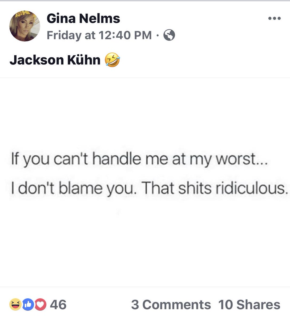Open the three-dot post options menu
290x320 pixels.
274,19
